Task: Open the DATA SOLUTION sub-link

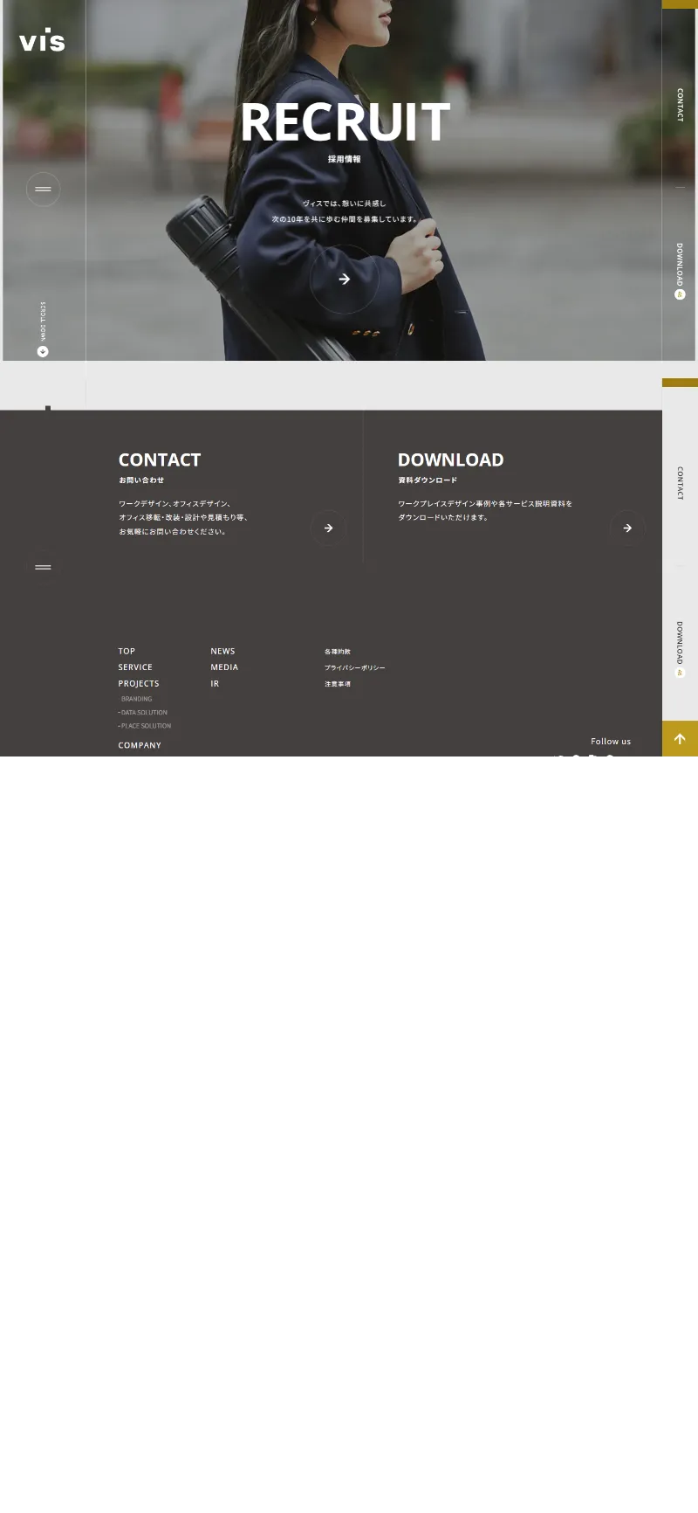Action: pos(144,713)
